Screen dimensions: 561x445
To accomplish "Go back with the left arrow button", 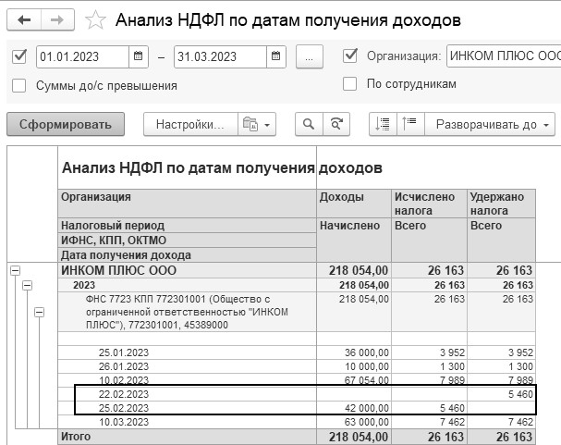I will 24,19.
